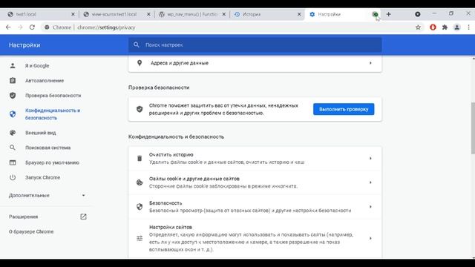This screenshot has width=475, height=267.
Task: Click the page vertical scrollbar thumb
Action: coord(473,128)
